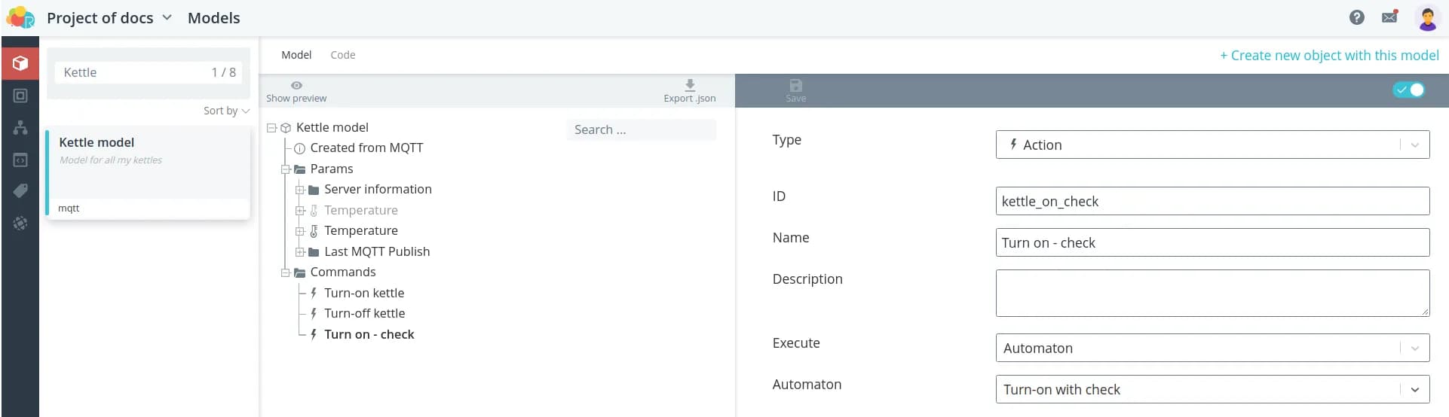This screenshot has width=1449, height=417.
Task: Open the tags icon in left sidebar
Action: [20, 191]
